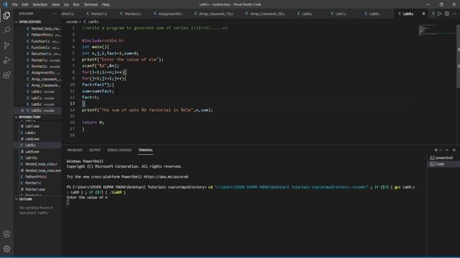Open Recurtion1.c in Open Editors
This screenshot has width=460, height=258.
pyautogui.click(x=38, y=54)
